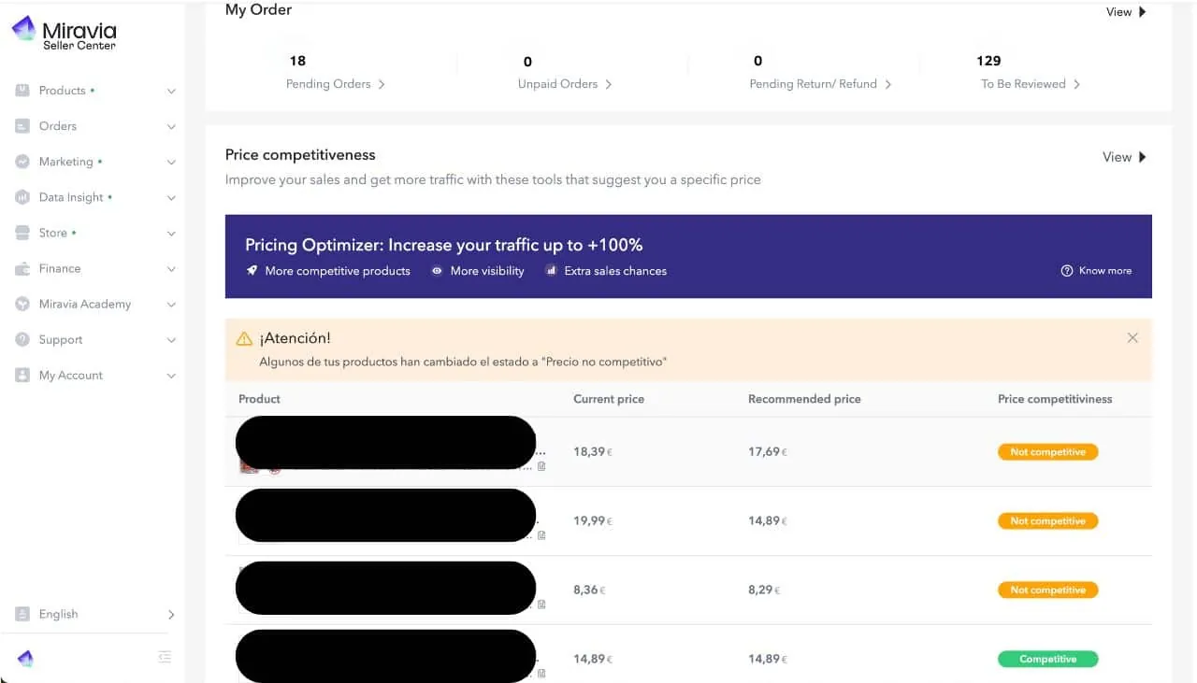Dismiss the ¡Atención! alert banner
The height and width of the screenshot is (683, 1197).
point(1132,337)
